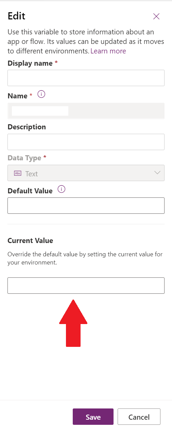Close the Edit panel with the X

point(156,16)
